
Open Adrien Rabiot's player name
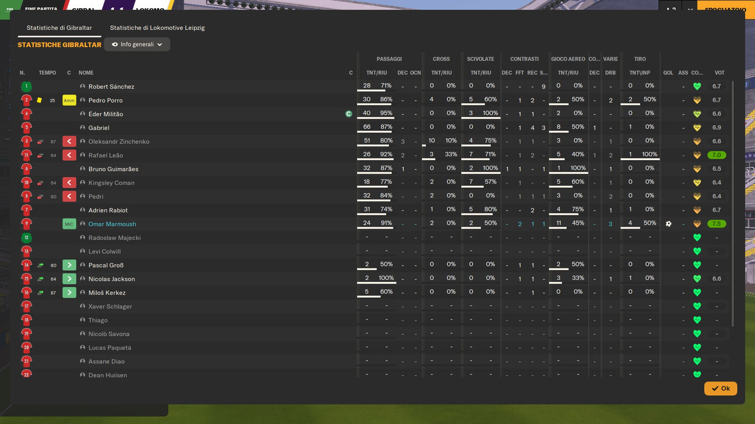coord(108,210)
